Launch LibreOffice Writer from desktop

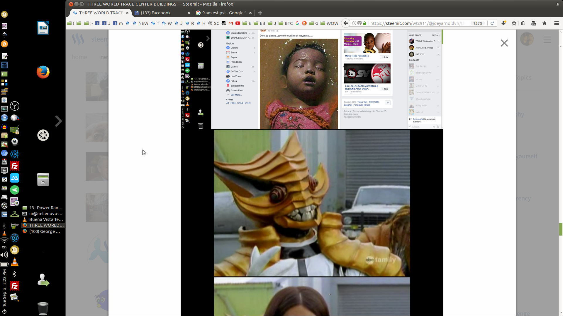click(43, 28)
